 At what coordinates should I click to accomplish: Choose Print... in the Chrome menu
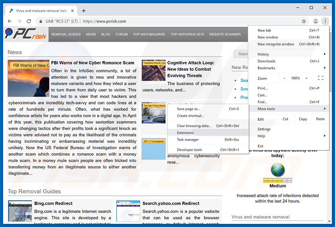pos(288,88)
